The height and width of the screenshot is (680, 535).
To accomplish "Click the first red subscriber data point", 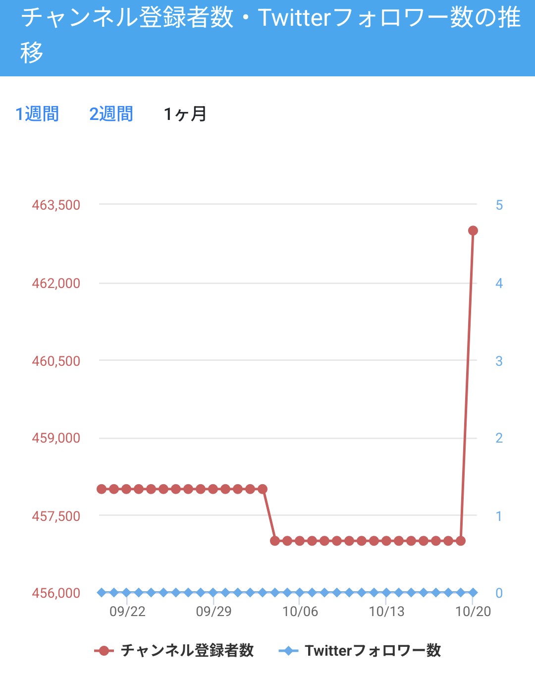I will (102, 489).
